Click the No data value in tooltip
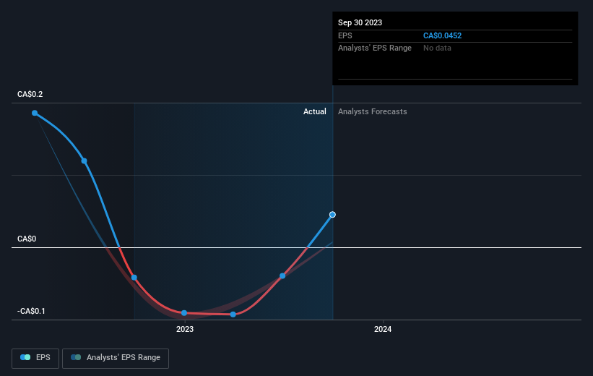 pos(437,48)
